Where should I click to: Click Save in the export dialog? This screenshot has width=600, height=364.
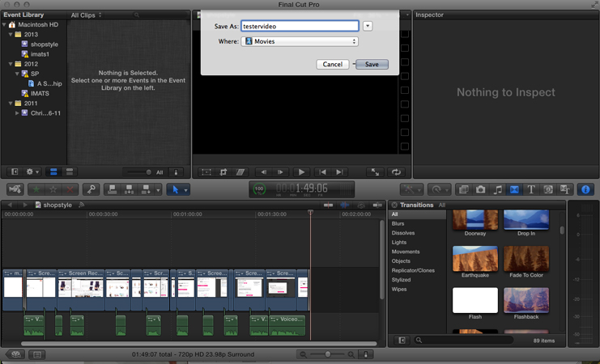pyautogui.click(x=372, y=64)
